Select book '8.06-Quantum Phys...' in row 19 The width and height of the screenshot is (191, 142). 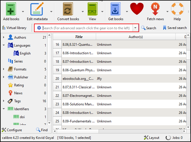(x=78, y=70)
